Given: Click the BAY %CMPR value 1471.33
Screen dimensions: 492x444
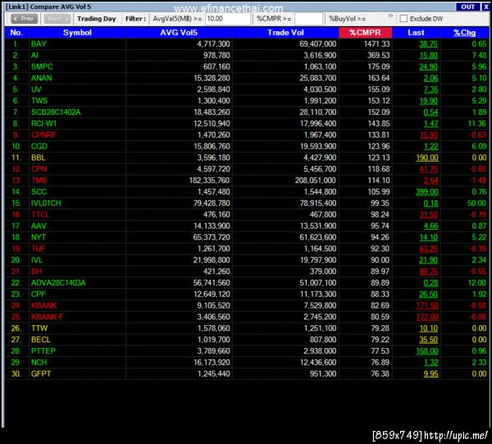Looking at the screenshot, I should pos(376,44).
